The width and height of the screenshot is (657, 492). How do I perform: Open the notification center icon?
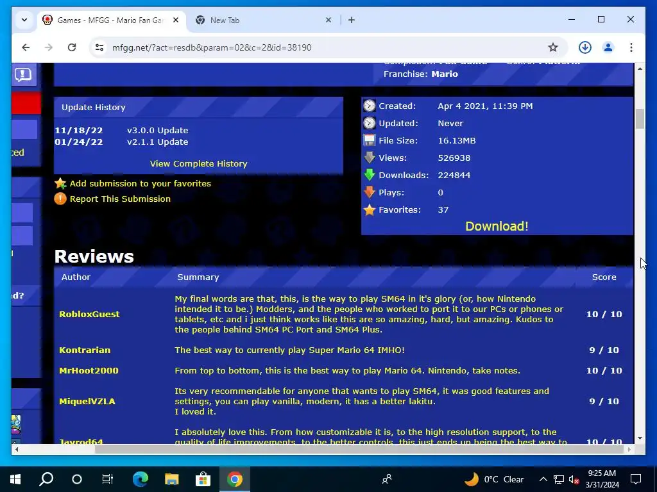pyautogui.click(x=636, y=479)
